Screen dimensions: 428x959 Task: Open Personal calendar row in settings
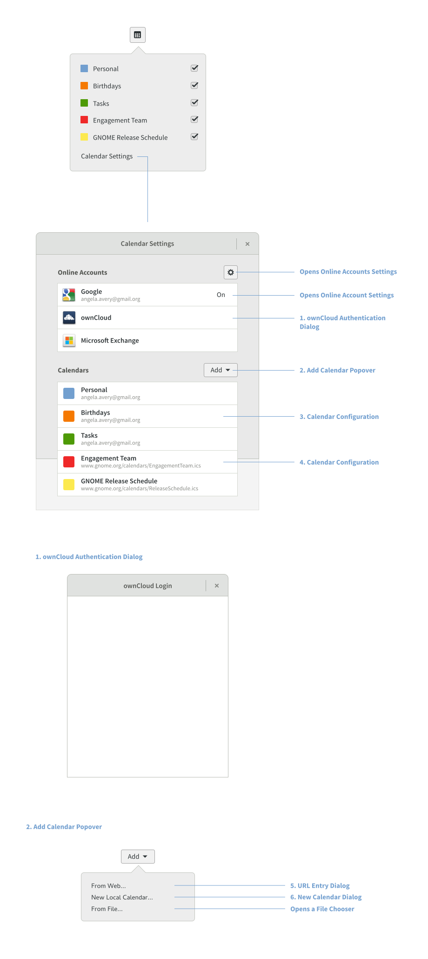[147, 393]
